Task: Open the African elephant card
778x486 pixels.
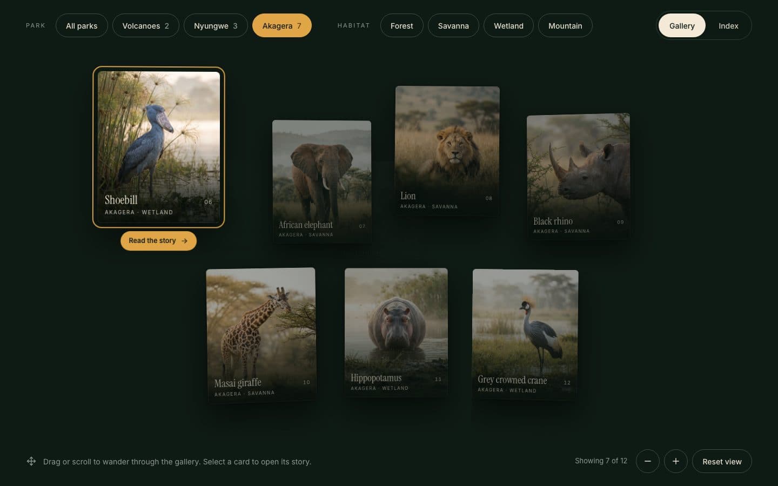Action: pyautogui.click(x=321, y=181)
